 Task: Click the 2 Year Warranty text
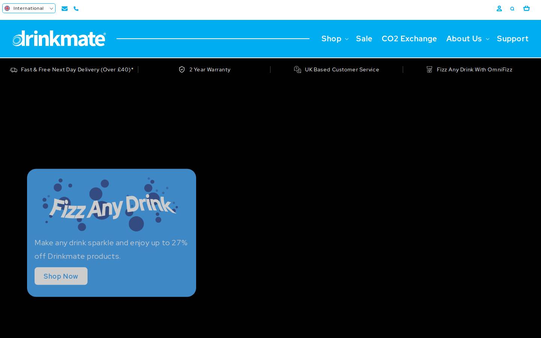(210, 69)
